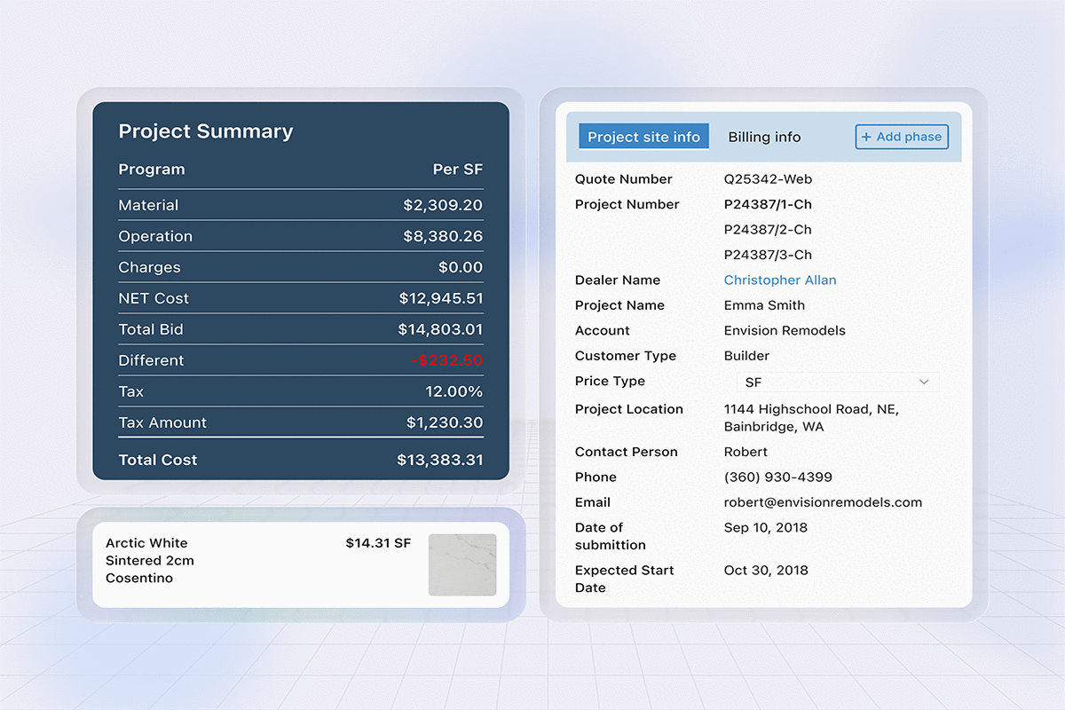Select the Tax percentage 12.00%
The width and height of the screenshot is (1065, 710).
454,392
